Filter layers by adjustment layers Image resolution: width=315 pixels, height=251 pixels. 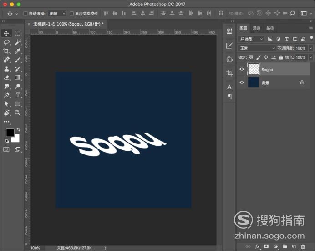point(278,39)
